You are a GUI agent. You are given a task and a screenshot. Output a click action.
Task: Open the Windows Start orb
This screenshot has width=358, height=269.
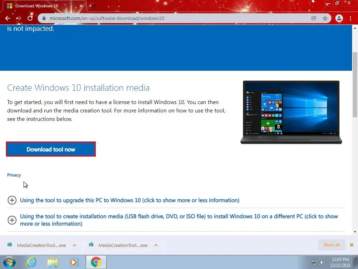pos(9,262)
